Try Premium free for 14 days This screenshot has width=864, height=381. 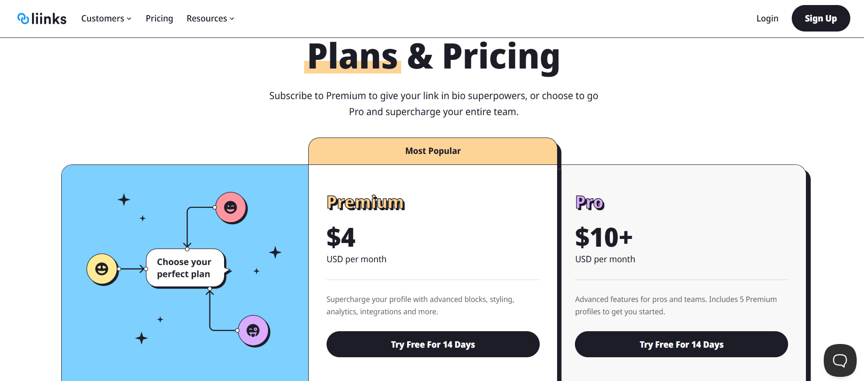(x=433, y=344)
